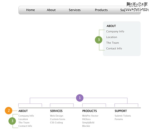Open the WebPro Vector link
The image size is (151, 137).
click(x=90, y=116)
